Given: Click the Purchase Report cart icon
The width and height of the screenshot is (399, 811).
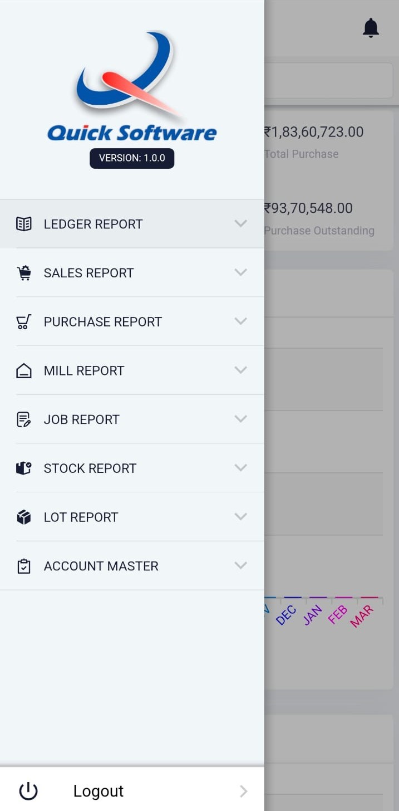Looking at the screenshot, I should [x=24, y=321].
